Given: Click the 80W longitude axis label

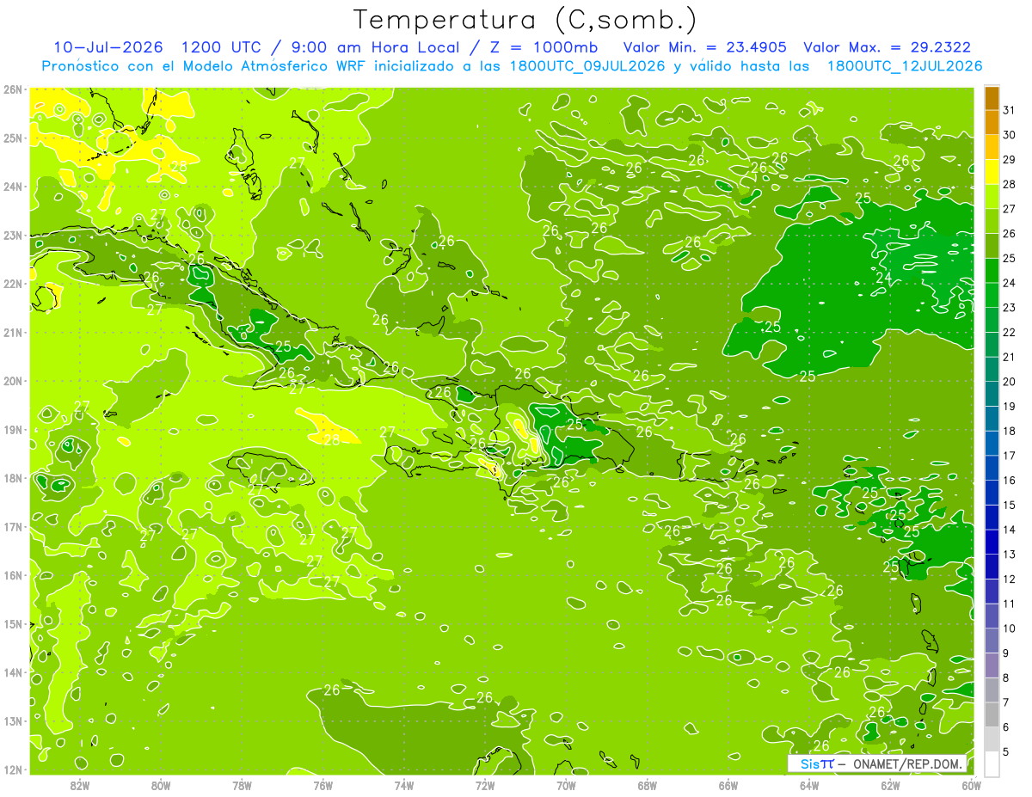Looking at the screenshot, I should point(161,784).
